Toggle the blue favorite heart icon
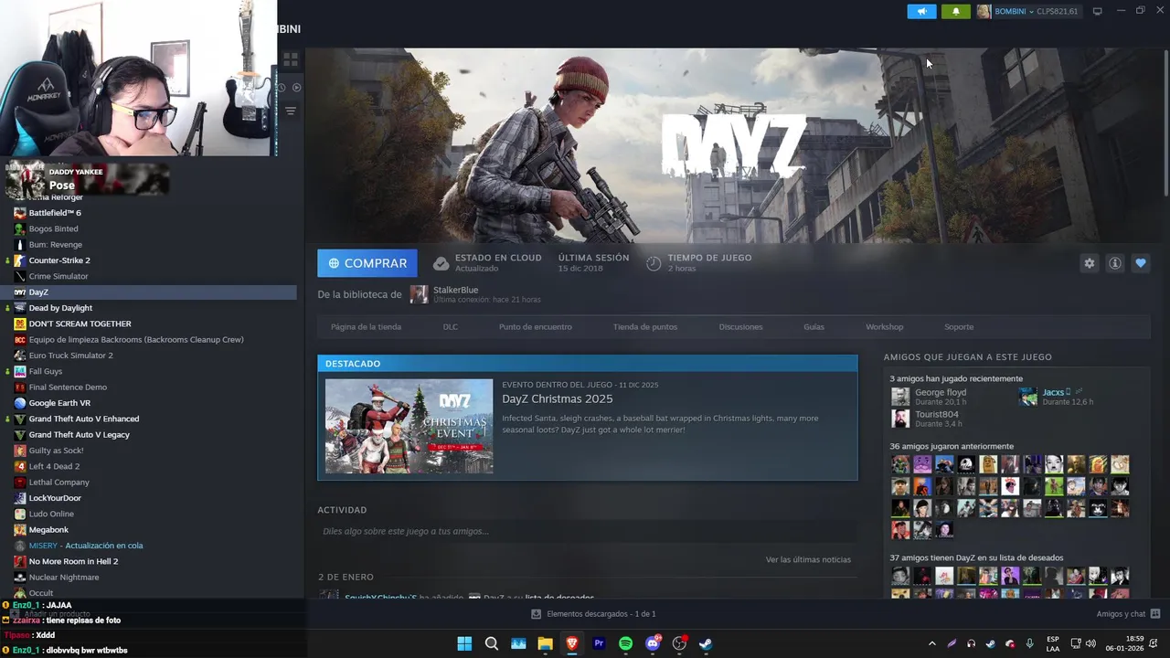 click(x=1141, y=263)
